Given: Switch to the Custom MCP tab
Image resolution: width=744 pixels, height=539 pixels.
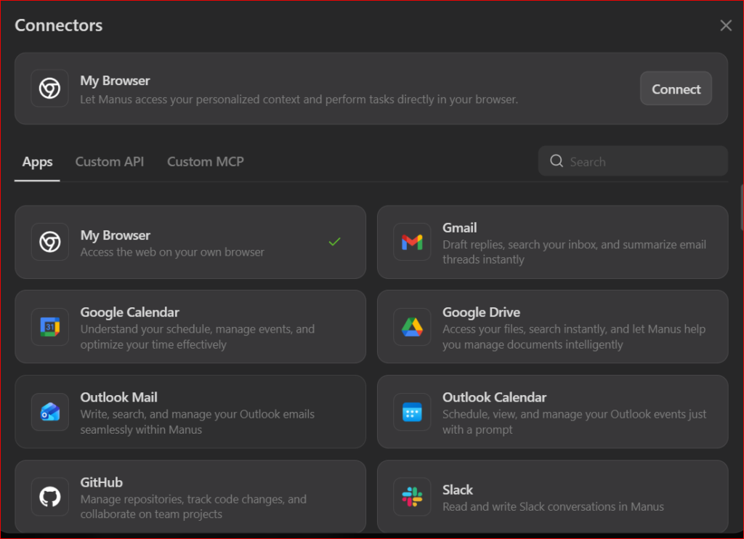Looking at the screenshot, I should click(x=206, y=161).
